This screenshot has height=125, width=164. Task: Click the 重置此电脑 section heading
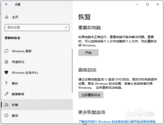pyautogui.click(x=89, y=28)
